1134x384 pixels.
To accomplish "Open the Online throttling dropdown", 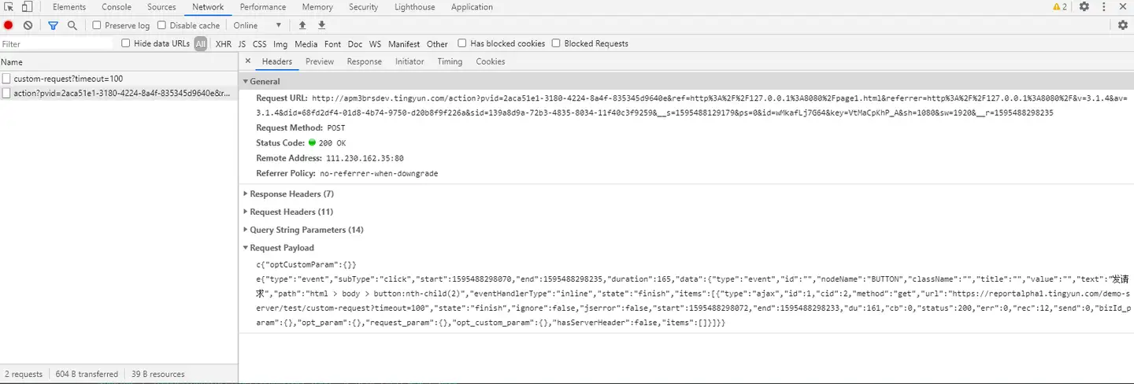I will click(258, 25).
